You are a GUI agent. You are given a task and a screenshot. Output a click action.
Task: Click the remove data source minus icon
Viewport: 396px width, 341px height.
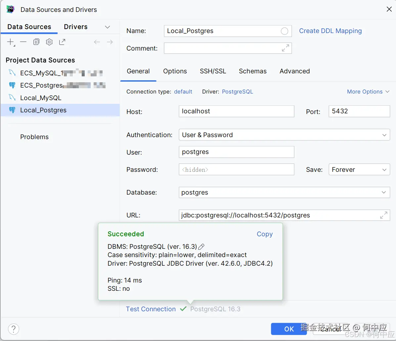[x=23, y=42]
